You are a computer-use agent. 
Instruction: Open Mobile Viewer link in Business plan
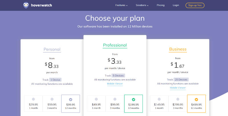coord(178,88)
